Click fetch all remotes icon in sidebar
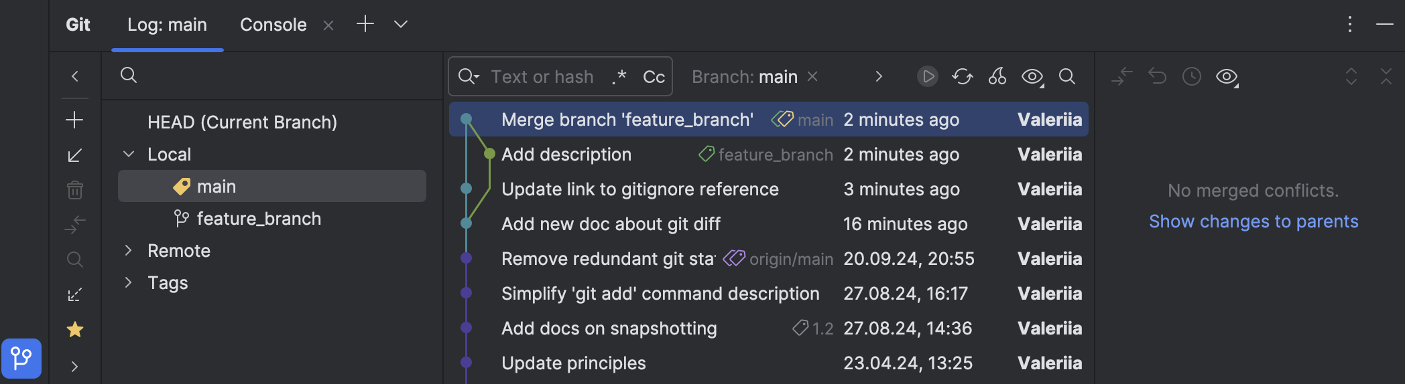Viewport: 1405px width, 384px height. (75, 294)
